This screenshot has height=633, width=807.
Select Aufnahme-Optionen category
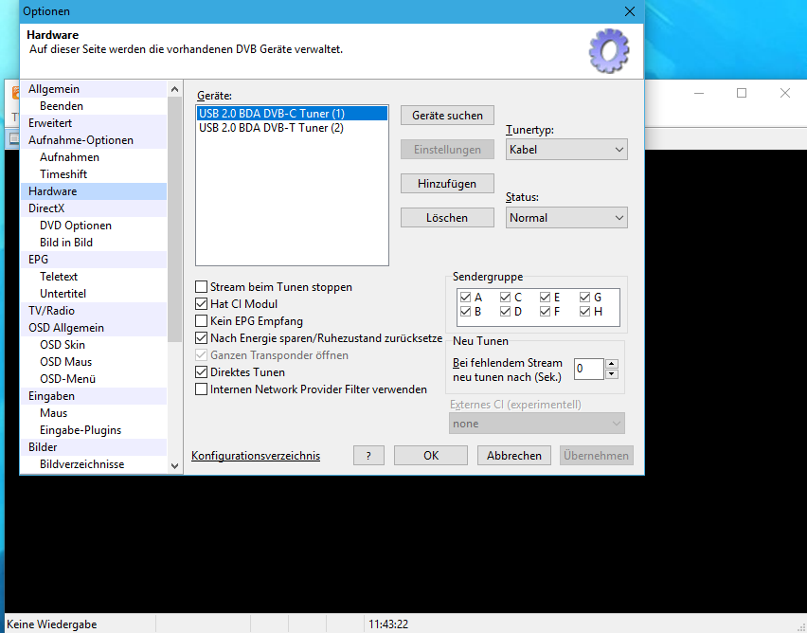tap(94, 140)
